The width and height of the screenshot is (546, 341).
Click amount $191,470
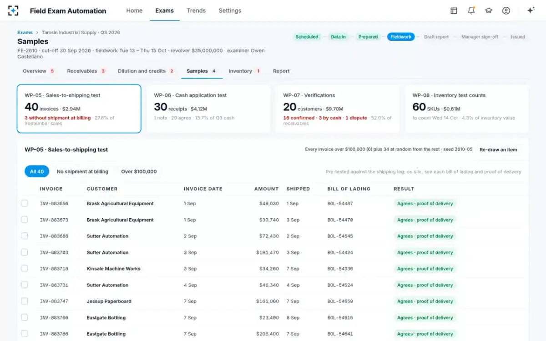click(x=268, y=252)
